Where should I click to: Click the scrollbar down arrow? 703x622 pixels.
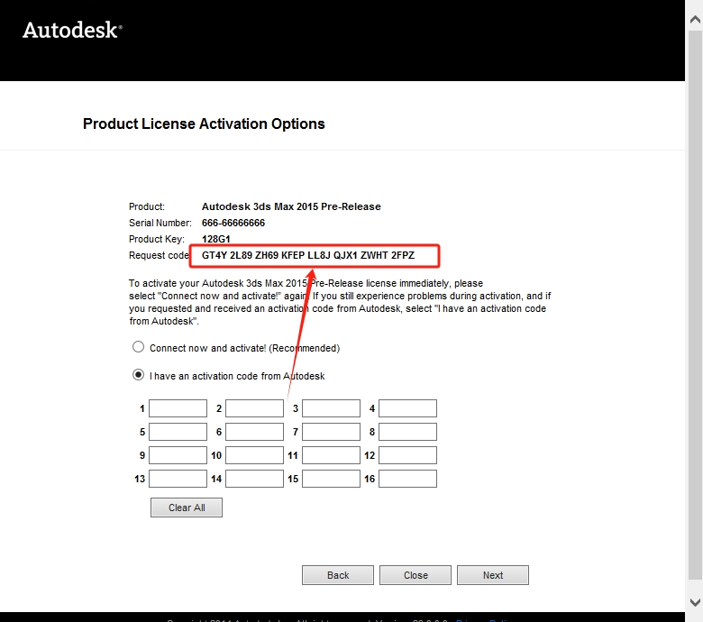tap(694, 601)
